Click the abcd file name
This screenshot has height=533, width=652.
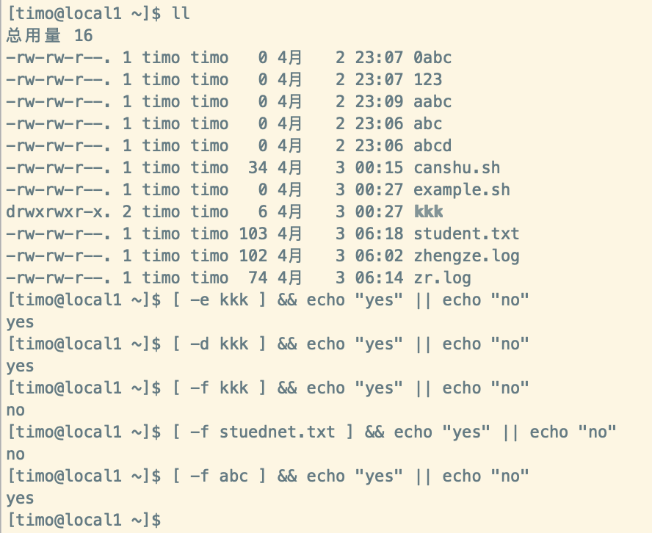(432, 145)
